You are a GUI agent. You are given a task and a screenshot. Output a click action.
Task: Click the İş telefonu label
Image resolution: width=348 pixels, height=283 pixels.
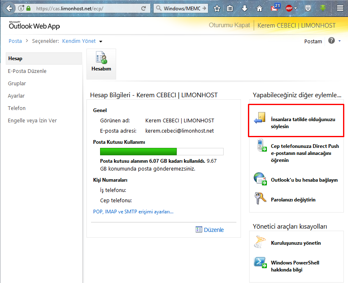[x=113, y=190]
